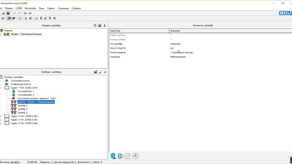Click Описание value Разблокировка
292x164 pixels.
(177, 57)
